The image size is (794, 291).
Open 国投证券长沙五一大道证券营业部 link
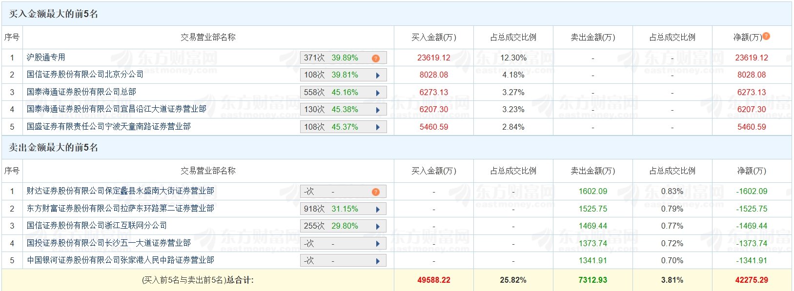click(108, 243)
